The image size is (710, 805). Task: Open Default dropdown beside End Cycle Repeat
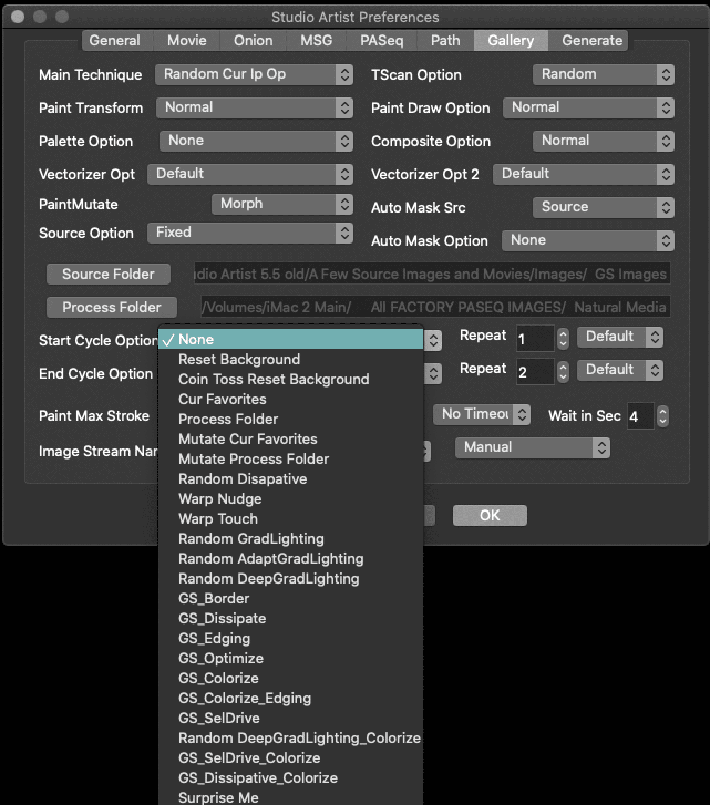(x=620, y=370)
